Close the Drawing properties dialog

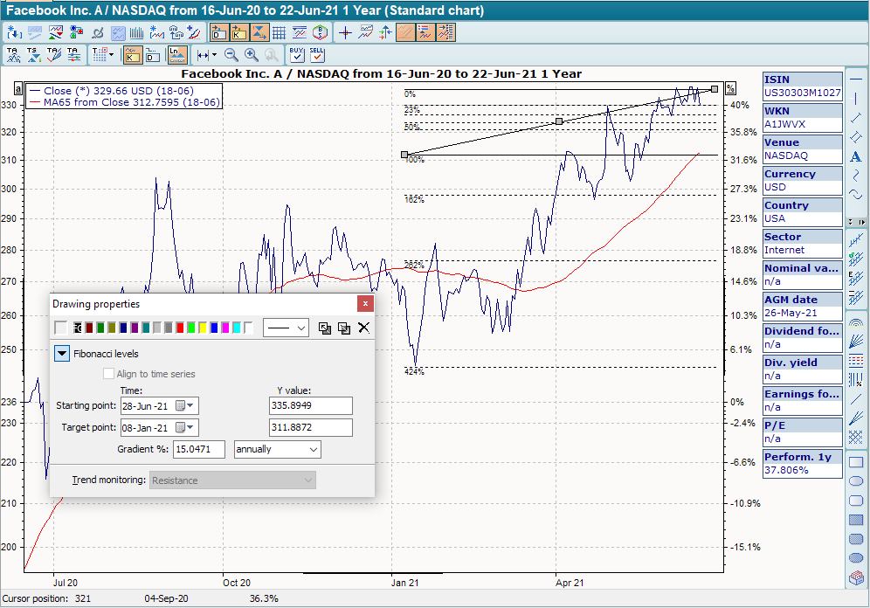click(x=366, y=303)
